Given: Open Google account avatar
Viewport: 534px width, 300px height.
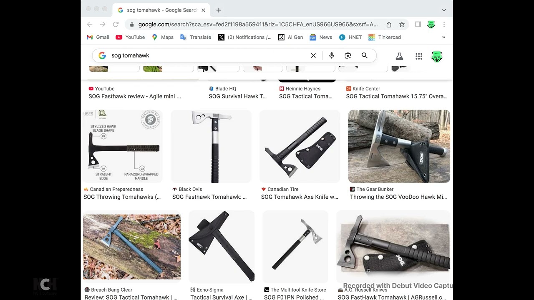Looking at the screenshot, I should [x=437, y=57].
